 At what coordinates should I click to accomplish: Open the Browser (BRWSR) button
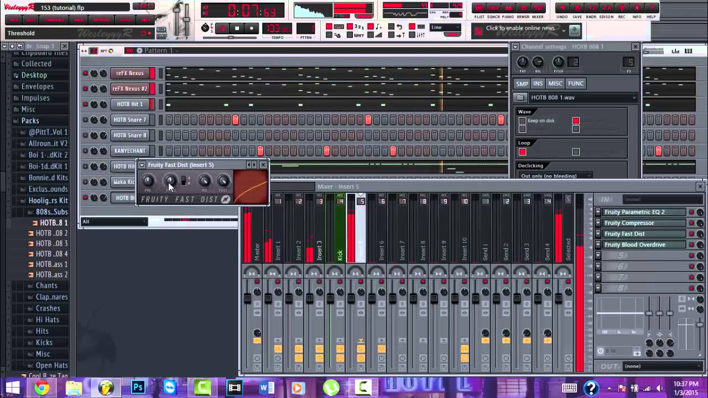point(523,8)
